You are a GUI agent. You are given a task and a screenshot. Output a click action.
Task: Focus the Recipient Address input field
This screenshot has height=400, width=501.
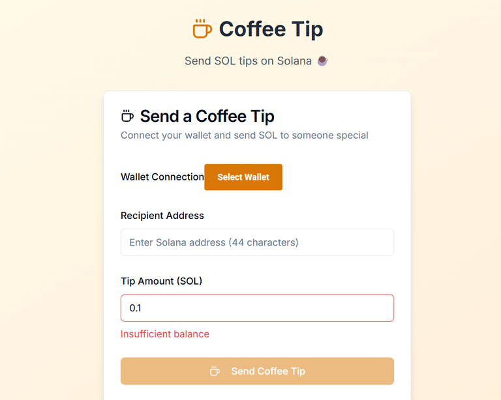pos(257,242)
